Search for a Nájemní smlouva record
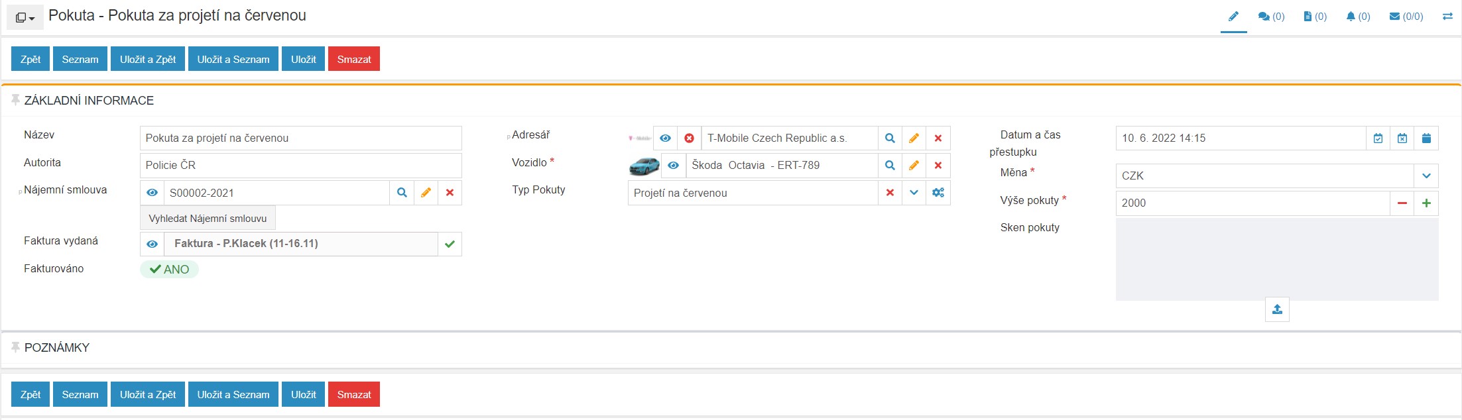1462x420 pixels. (402, 193)
